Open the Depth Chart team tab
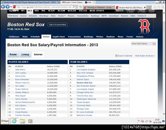166x130 pixels. pyautogui.click(x=59, y=37)
